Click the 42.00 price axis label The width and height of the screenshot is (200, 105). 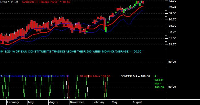coord(173,1)
